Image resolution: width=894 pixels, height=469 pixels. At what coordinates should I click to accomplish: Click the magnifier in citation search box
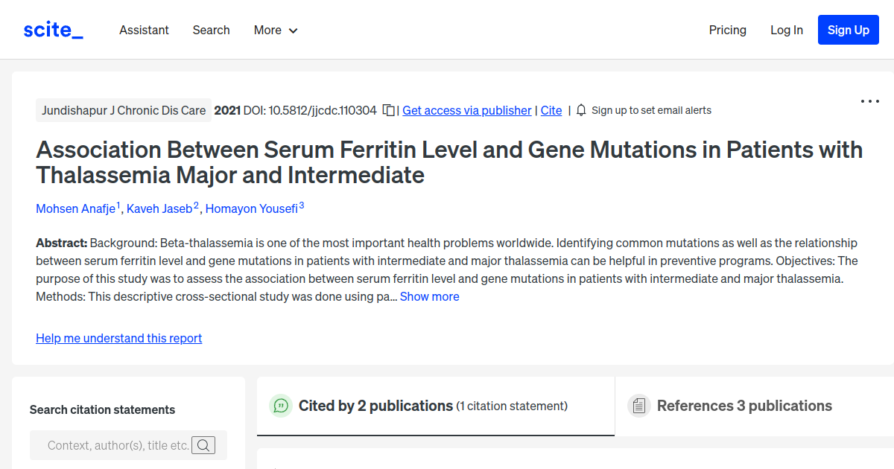pyautogui.click(x=203, y=444)
